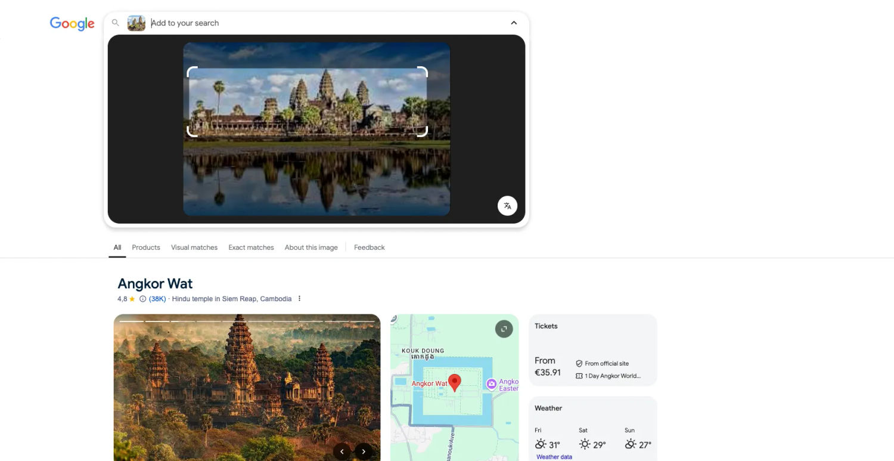The height and width of the screenshot is (461, 894).
Task: Switch to the Products tab
Action: [x=146, y=247]
